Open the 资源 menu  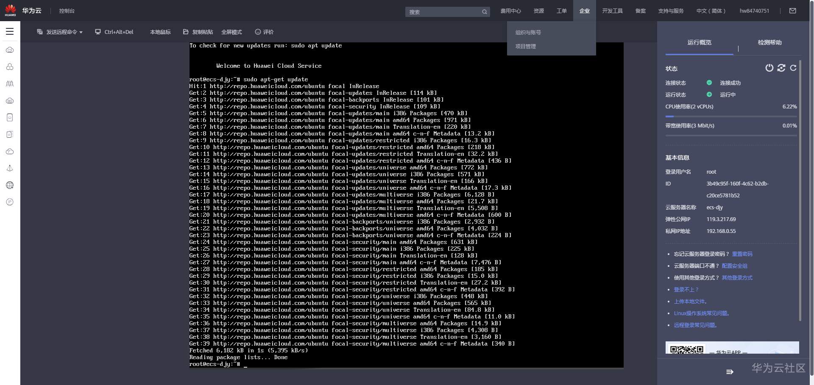point(539,11)
